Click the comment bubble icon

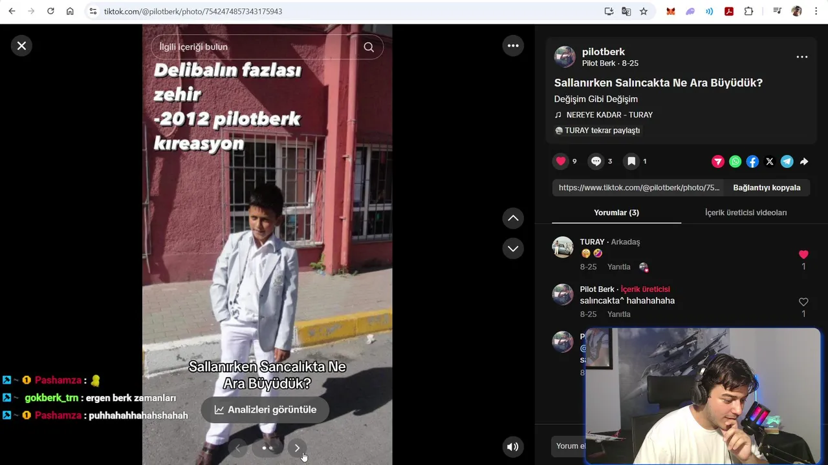coord(596,161)
